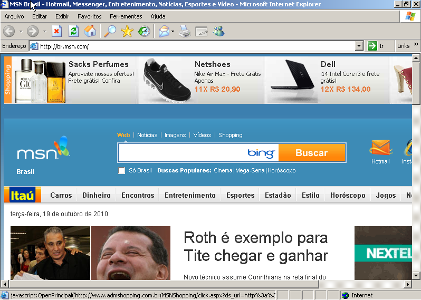The width and height of the screenshot is (421, 300).
Task: Expand the address bar URL dropdown
Action: 359,46
